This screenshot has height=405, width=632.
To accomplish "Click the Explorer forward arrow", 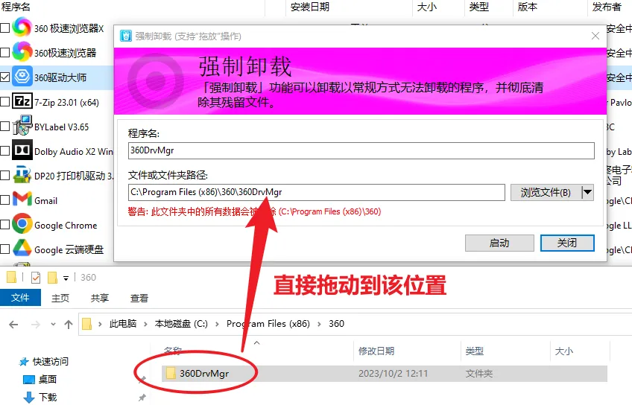I will click(x=36, y=324).
